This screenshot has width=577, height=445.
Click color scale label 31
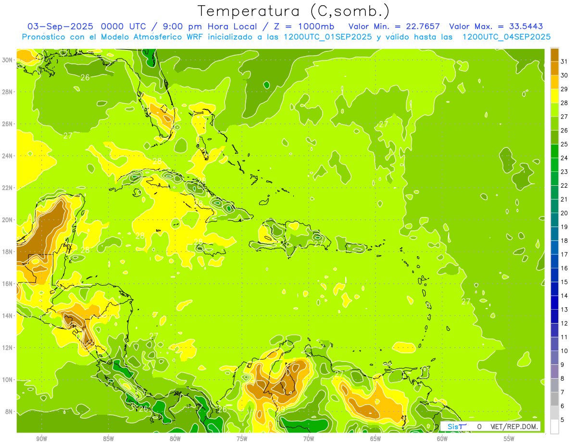point(564,61)
